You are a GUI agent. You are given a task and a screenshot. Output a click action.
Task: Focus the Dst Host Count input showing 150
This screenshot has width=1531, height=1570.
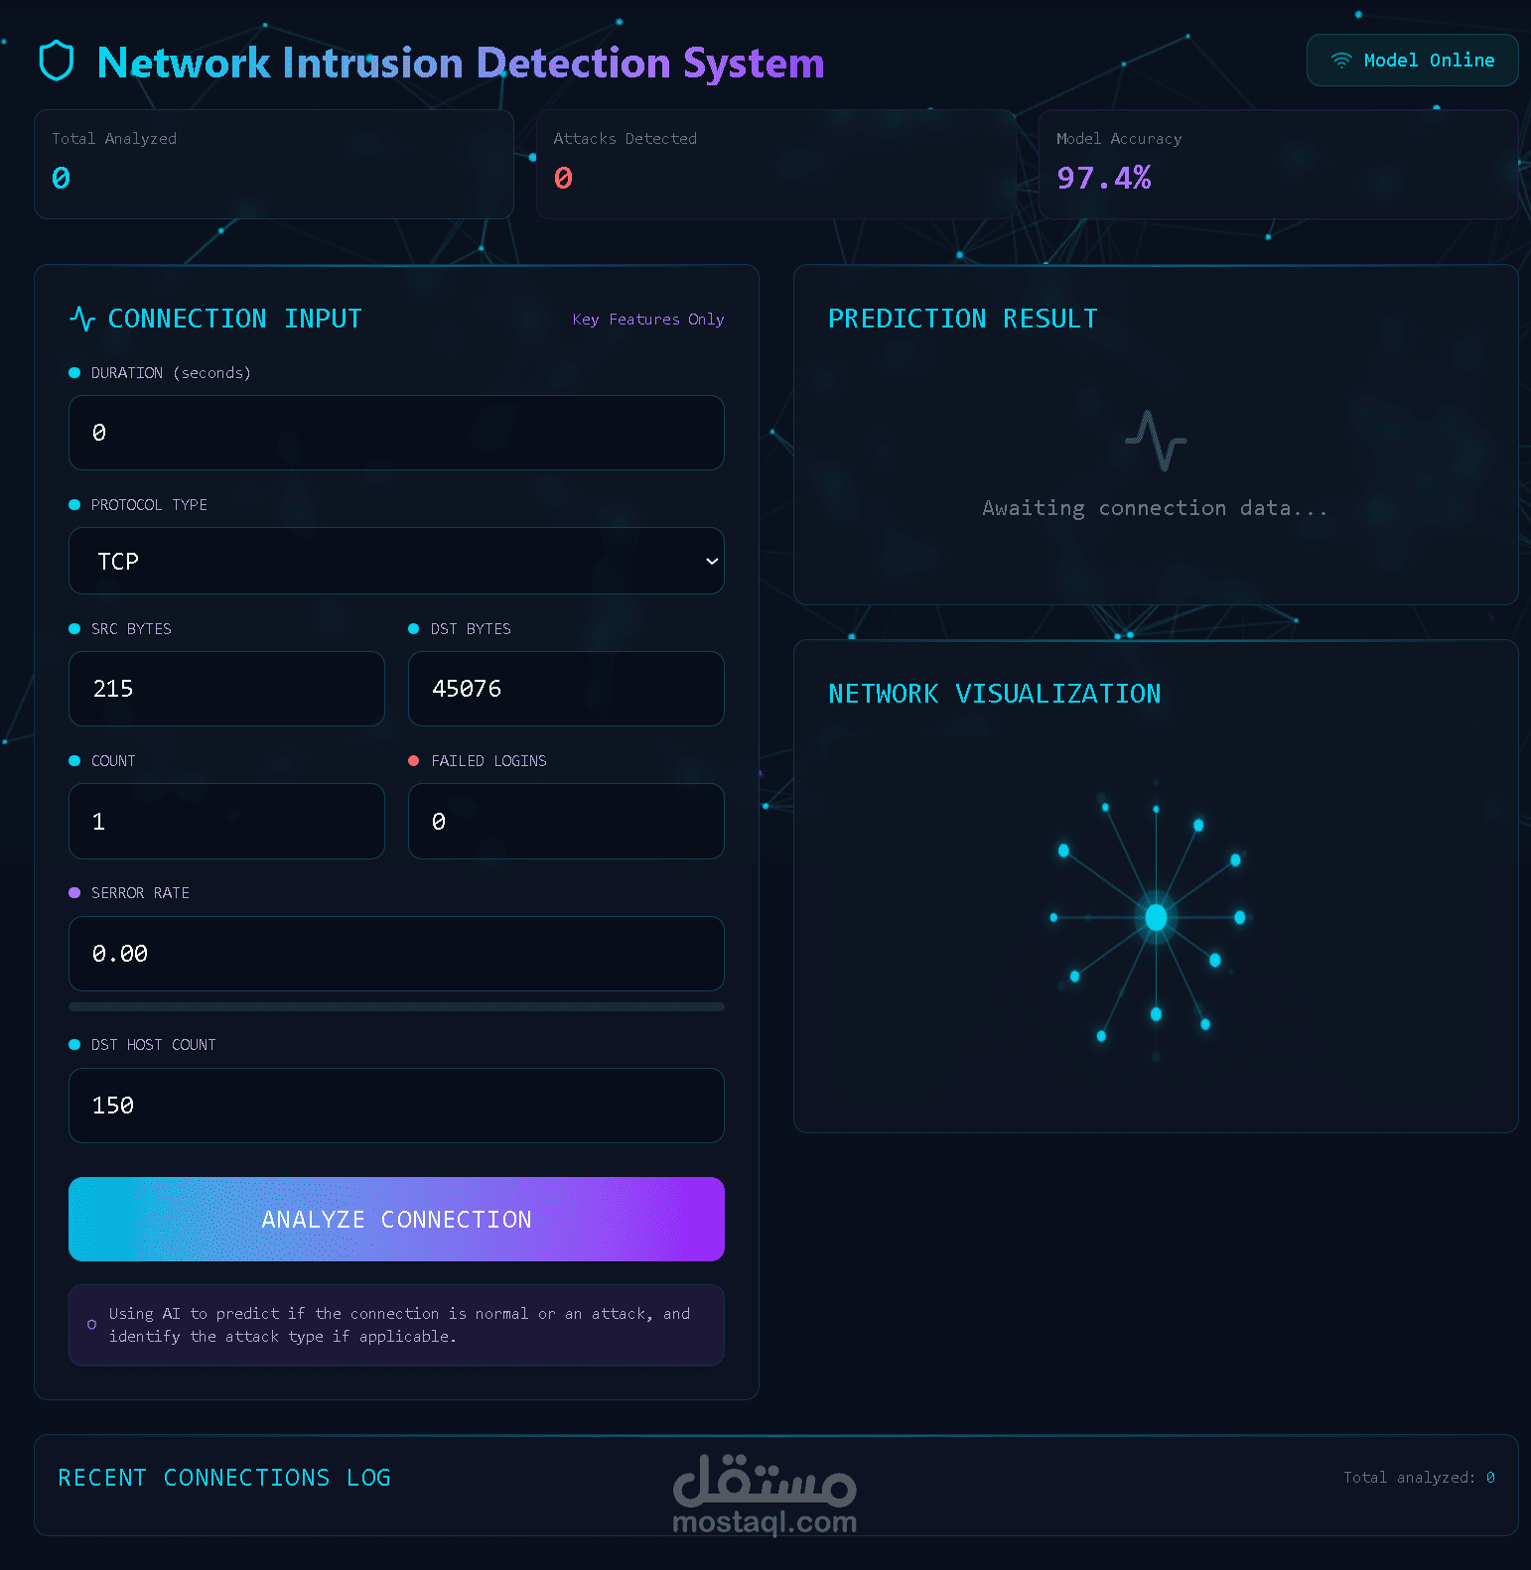pyautogui.click(x=396, y=1106)
